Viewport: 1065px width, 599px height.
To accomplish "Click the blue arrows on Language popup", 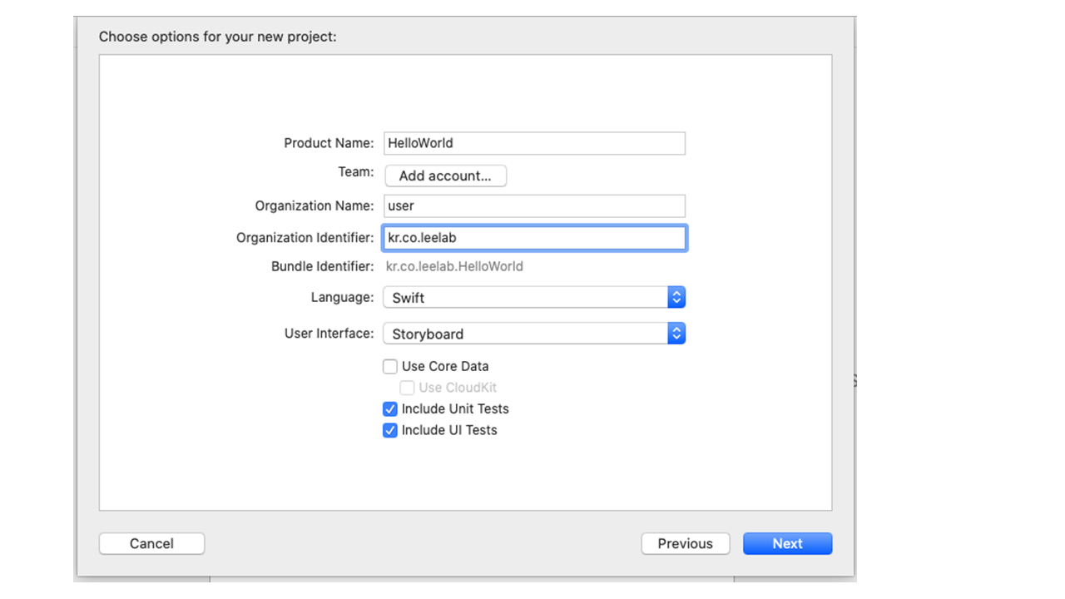I will 676,298.
